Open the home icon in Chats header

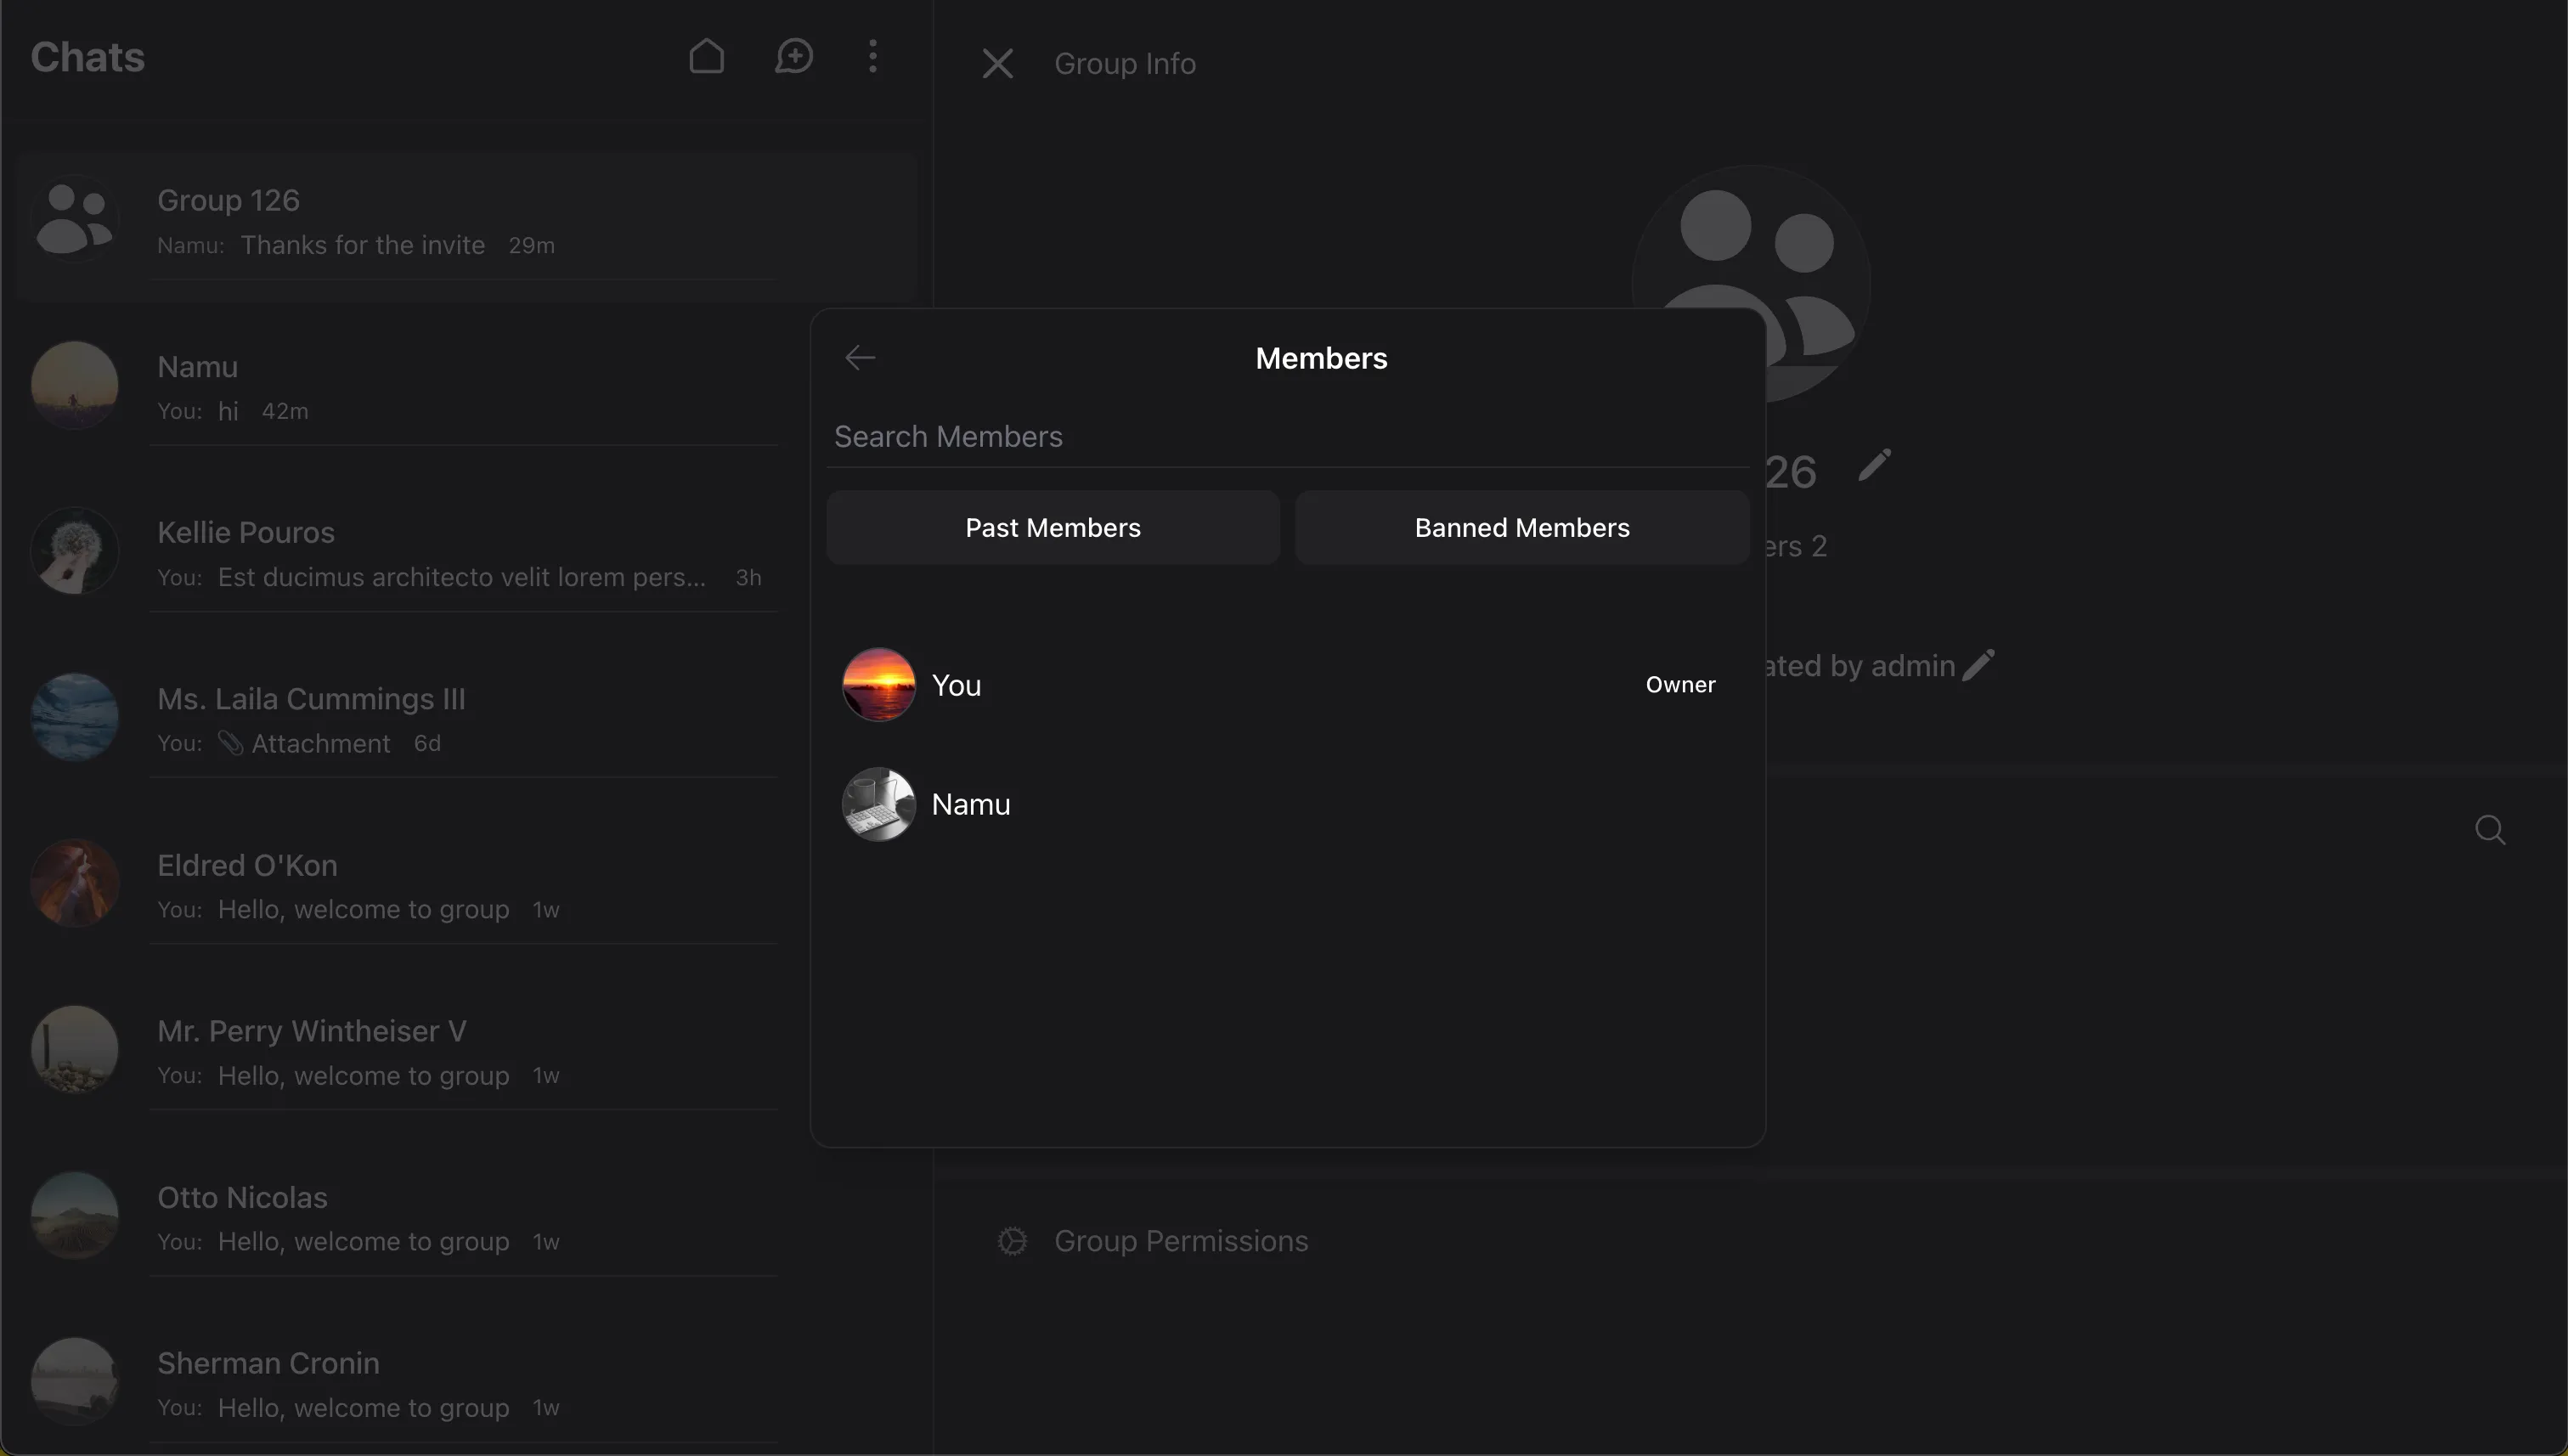pos(706,56)
